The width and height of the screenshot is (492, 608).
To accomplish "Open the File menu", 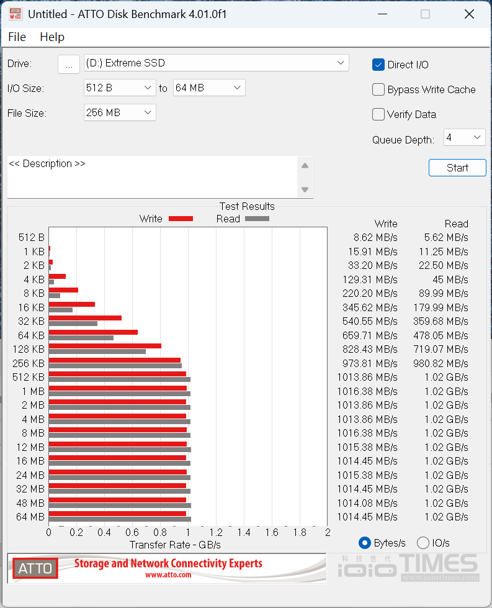I will pos(17,37).
